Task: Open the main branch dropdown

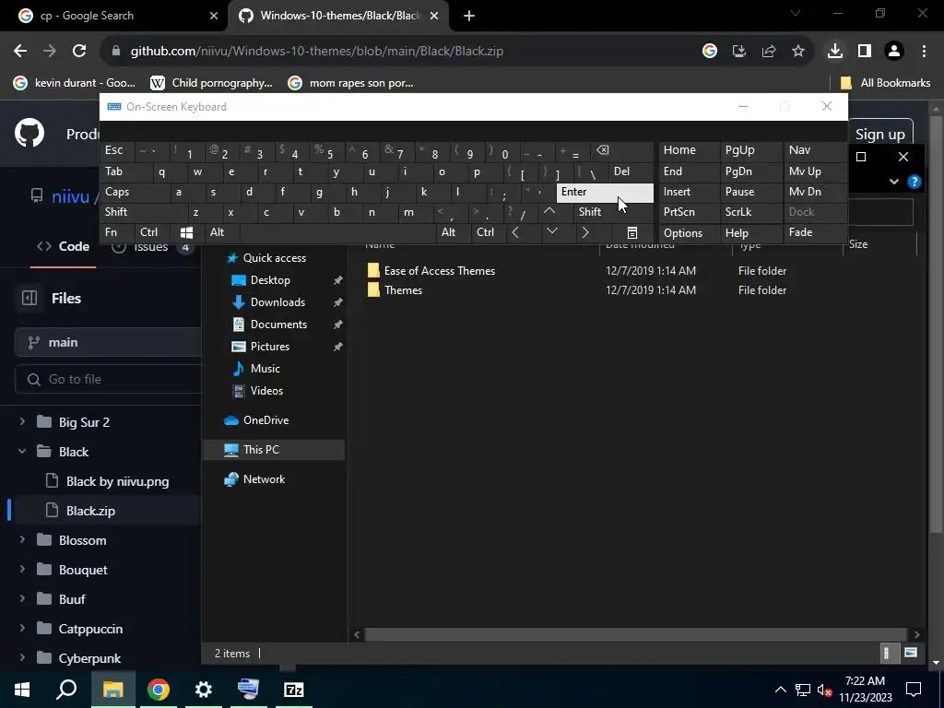Action: point(109,343)
